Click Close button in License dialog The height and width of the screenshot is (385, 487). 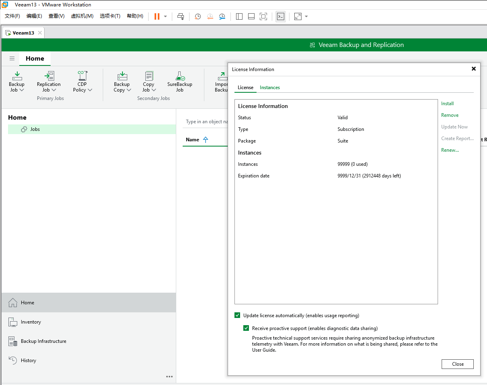(x=457, y=364)
